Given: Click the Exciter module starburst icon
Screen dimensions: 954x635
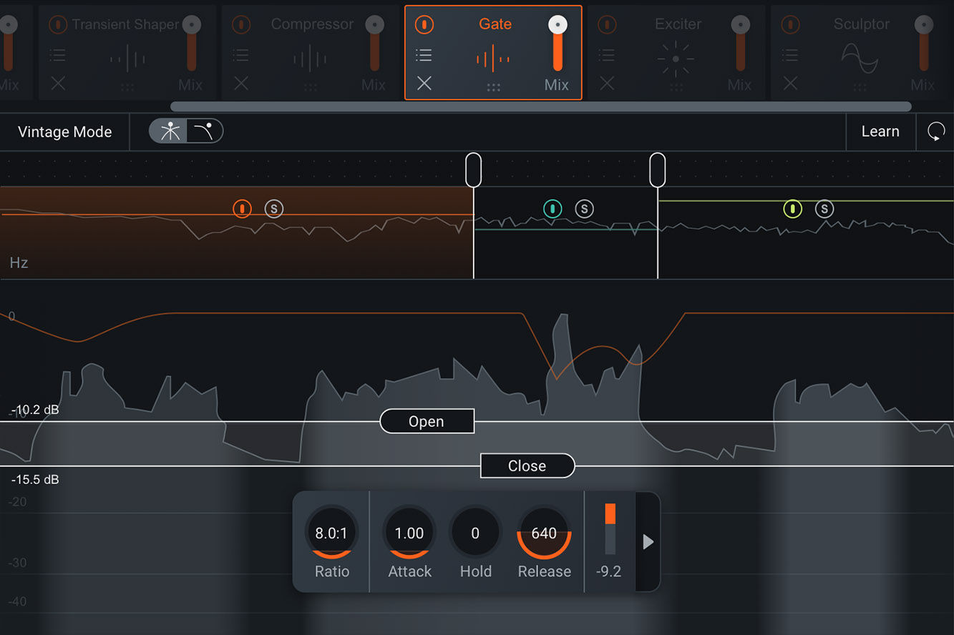Looking at the screenshot, I should (x=676, y=59).
